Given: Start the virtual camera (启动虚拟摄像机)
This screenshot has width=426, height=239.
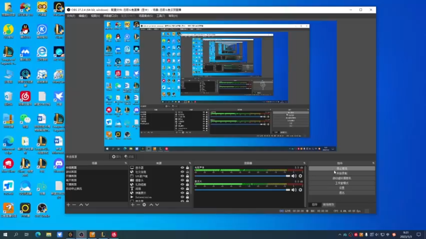Looking at the screenshot, I should point(342,178).
